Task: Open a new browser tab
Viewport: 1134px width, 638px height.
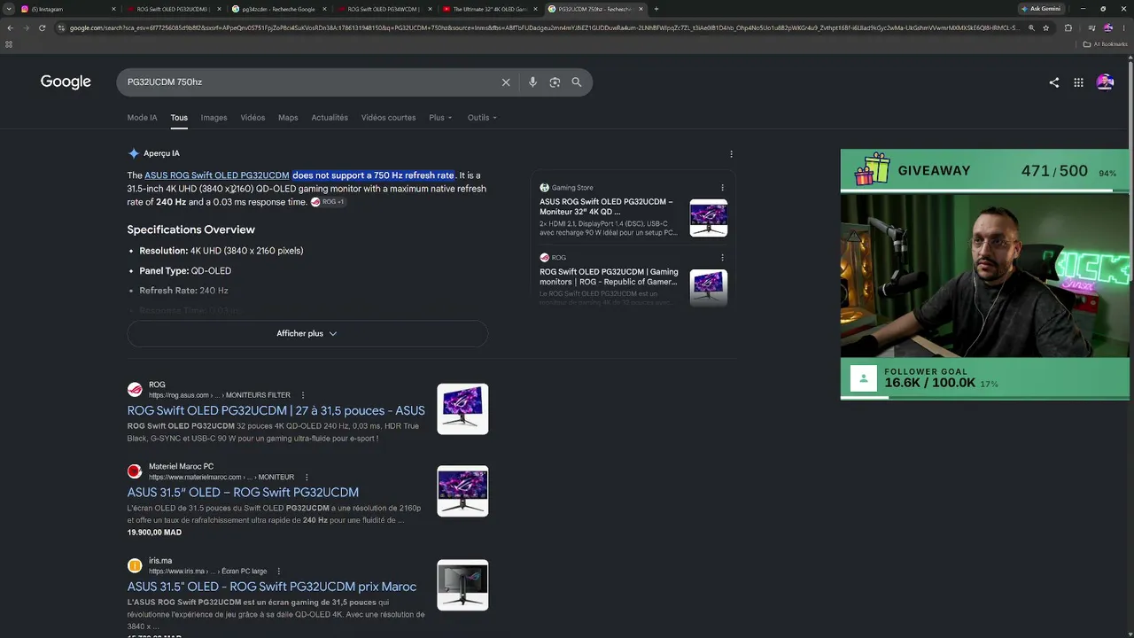Action: coord(656,9)
